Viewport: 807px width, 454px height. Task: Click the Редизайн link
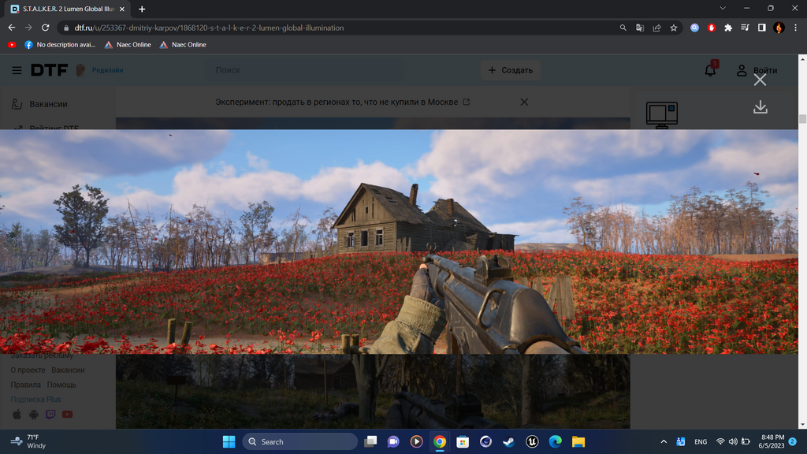pyautogui.click(x=107, y=70)
